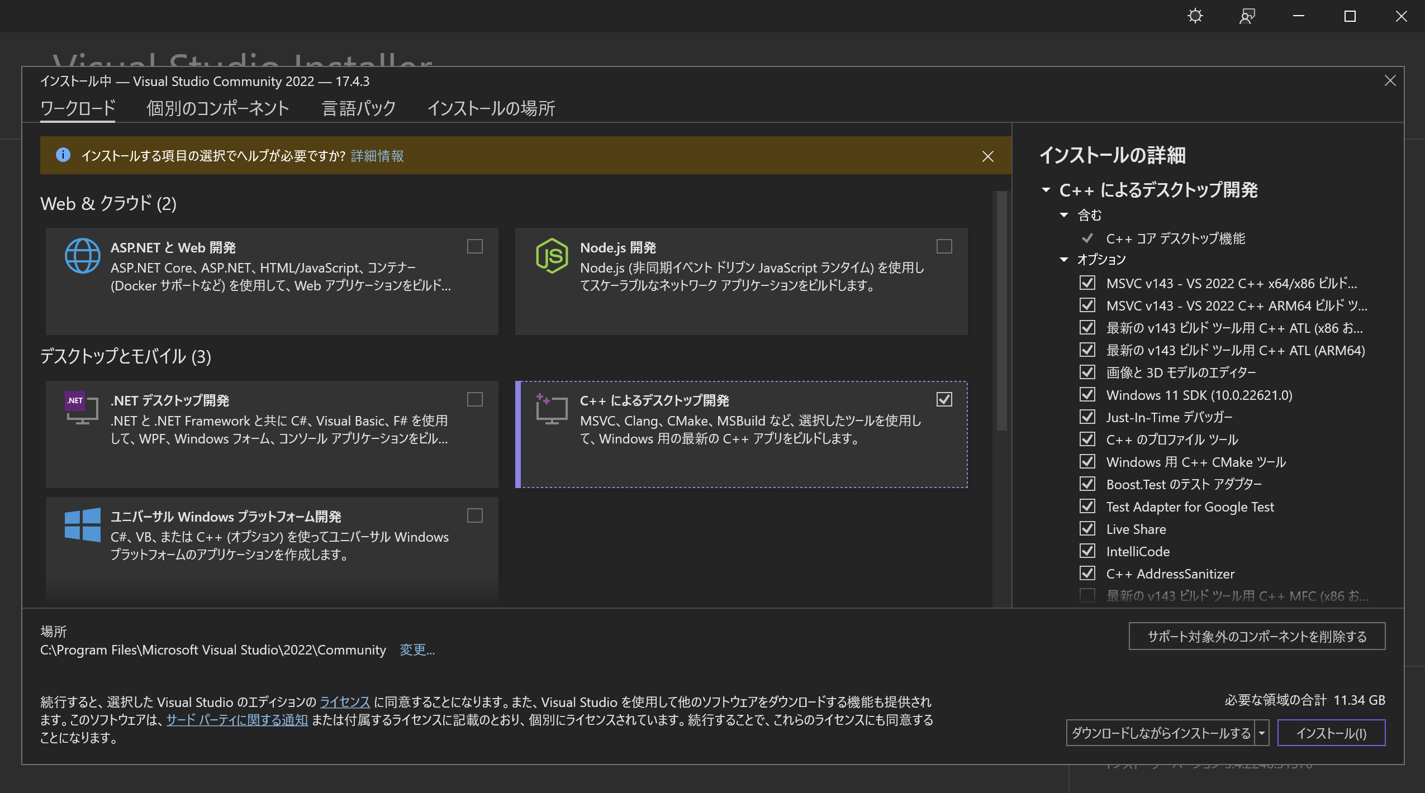Uncheck MSVC v143 ARM64 build tools
1425x793 pixels.
(1087, 305)
